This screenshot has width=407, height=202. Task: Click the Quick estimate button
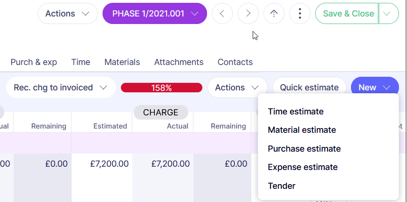pyautogui.click(x=309, y=88)
